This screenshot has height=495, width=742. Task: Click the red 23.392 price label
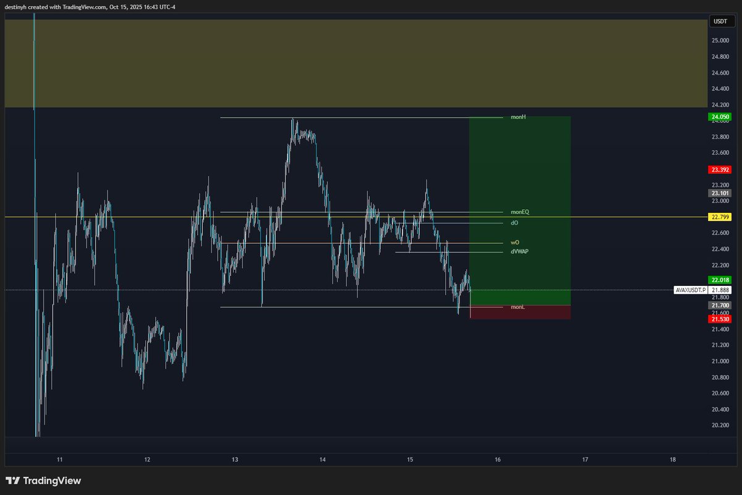[x=720, y=170]
